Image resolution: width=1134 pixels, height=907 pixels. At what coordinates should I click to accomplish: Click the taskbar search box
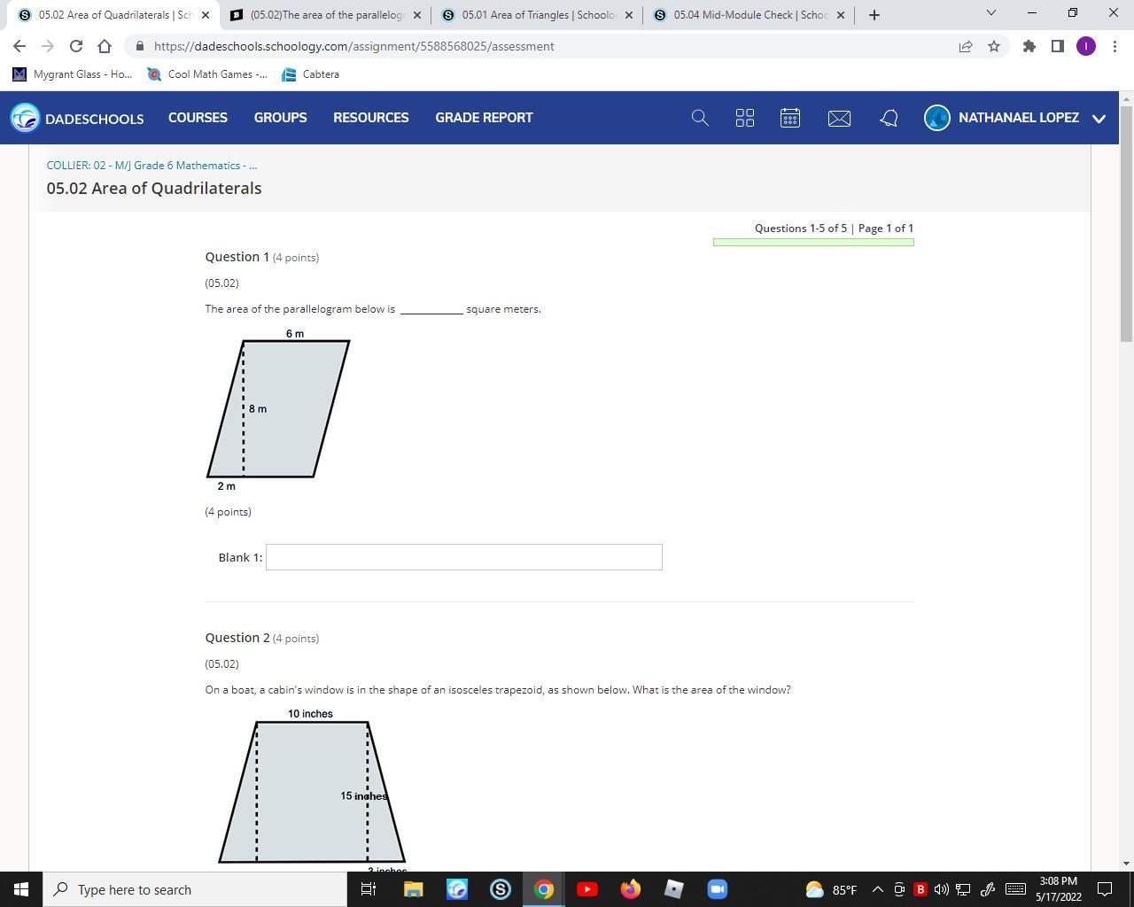tap(195, 889)
